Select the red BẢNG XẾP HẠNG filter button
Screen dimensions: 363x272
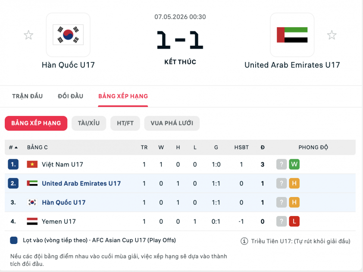[36, 123]
